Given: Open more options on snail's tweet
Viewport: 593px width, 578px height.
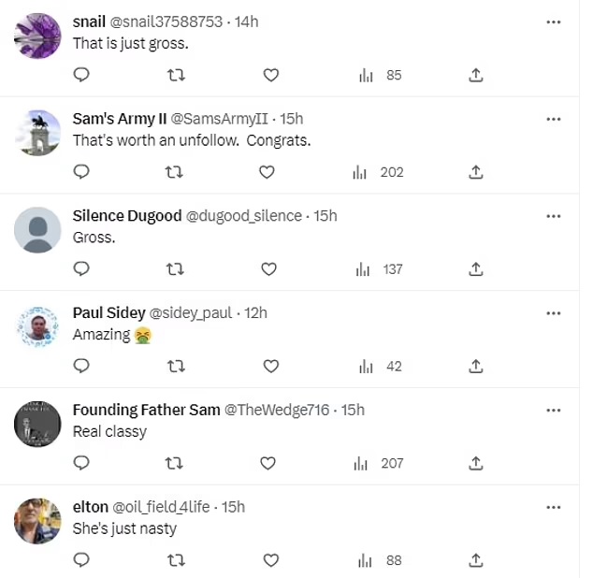Looking at the screenshot, I should (x=553, y=22).
